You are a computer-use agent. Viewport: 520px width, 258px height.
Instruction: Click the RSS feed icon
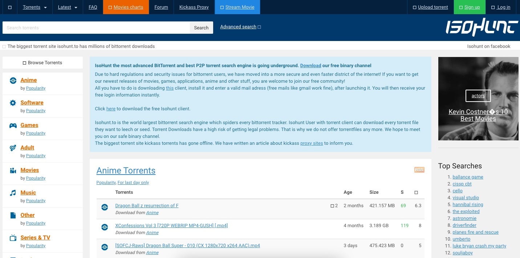[419, 169]
